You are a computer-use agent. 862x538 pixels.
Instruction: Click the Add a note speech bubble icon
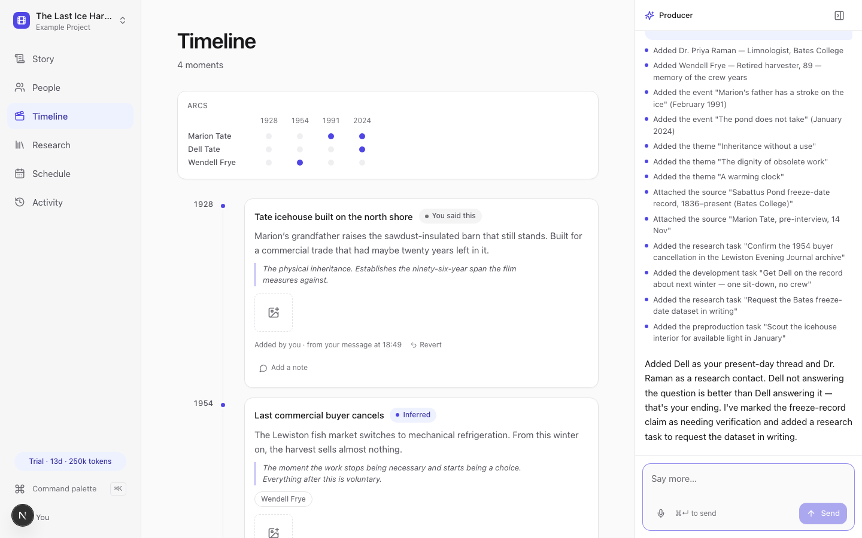pyautogui.click(x=263, y=368)
